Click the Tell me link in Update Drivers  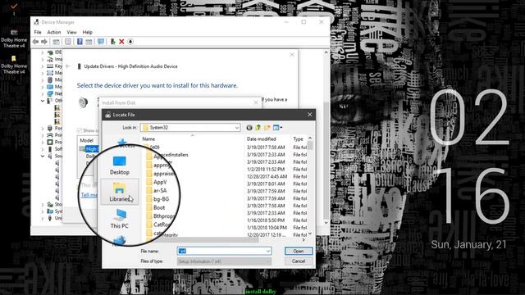(x=89, y=195)
